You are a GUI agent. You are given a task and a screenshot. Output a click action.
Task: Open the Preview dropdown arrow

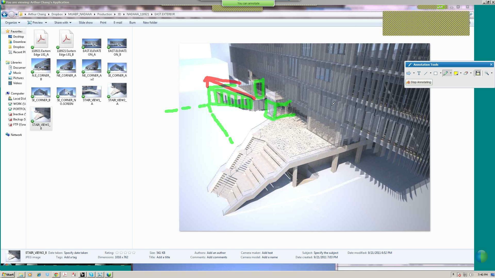tap(46, 23)
